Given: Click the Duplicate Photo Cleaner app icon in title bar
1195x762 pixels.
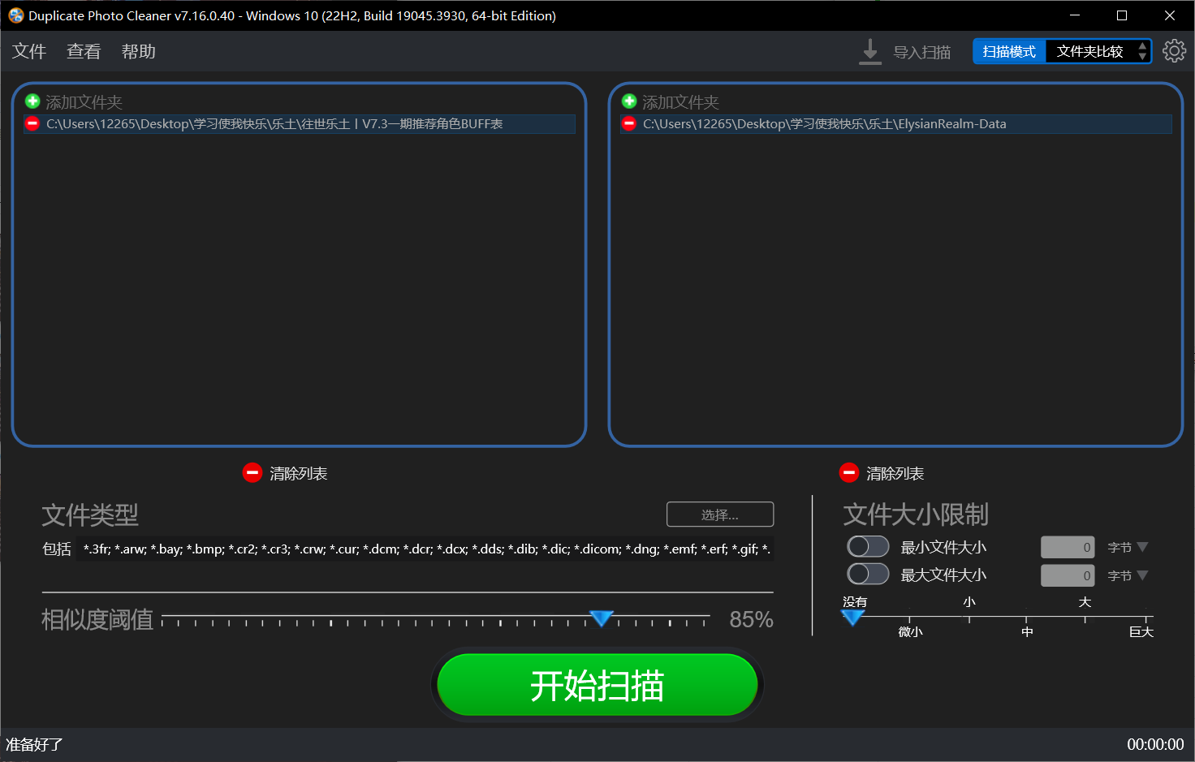Looking at the screenshot, I should [15, 15].
